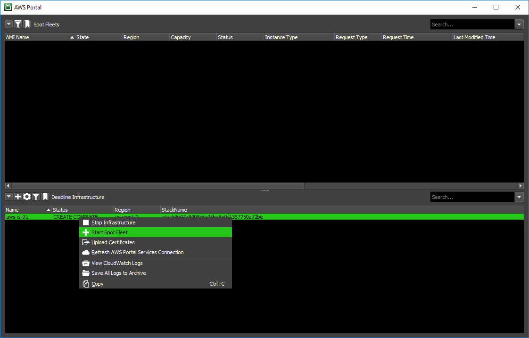The height and width of the screenshot is (338, 529).
Task: Toggle the Deadline Infrastructure filter icon
Action: point(36,197)
